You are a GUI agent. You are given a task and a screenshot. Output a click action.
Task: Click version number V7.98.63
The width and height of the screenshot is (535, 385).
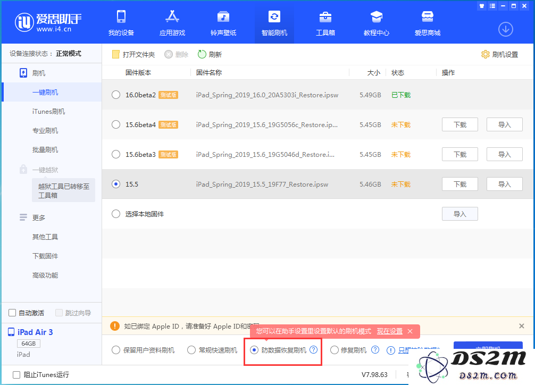coord(374,375)
